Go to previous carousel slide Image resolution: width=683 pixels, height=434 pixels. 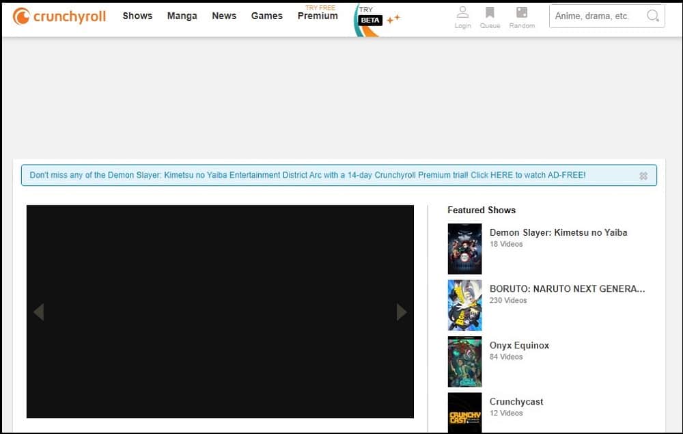39,312
